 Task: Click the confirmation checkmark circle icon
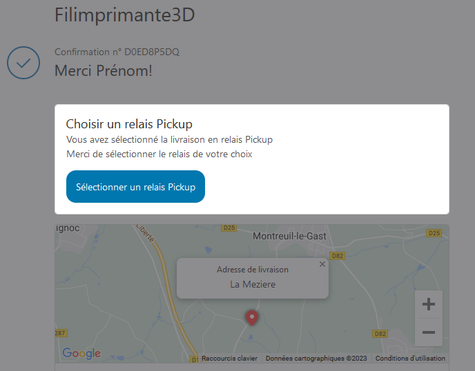[x=23, y=63]
